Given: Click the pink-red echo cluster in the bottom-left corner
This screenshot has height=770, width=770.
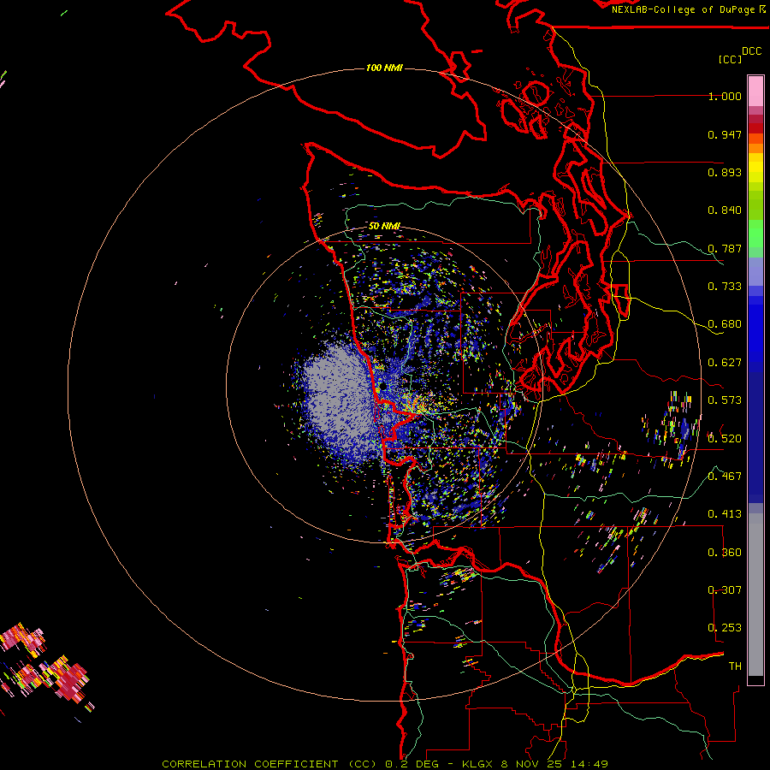Looking at the screenshot, I should [x=44, y=666].
